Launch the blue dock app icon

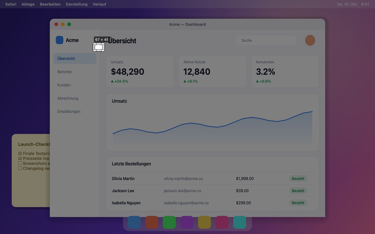pyautogui.click(x=134, y=222)
